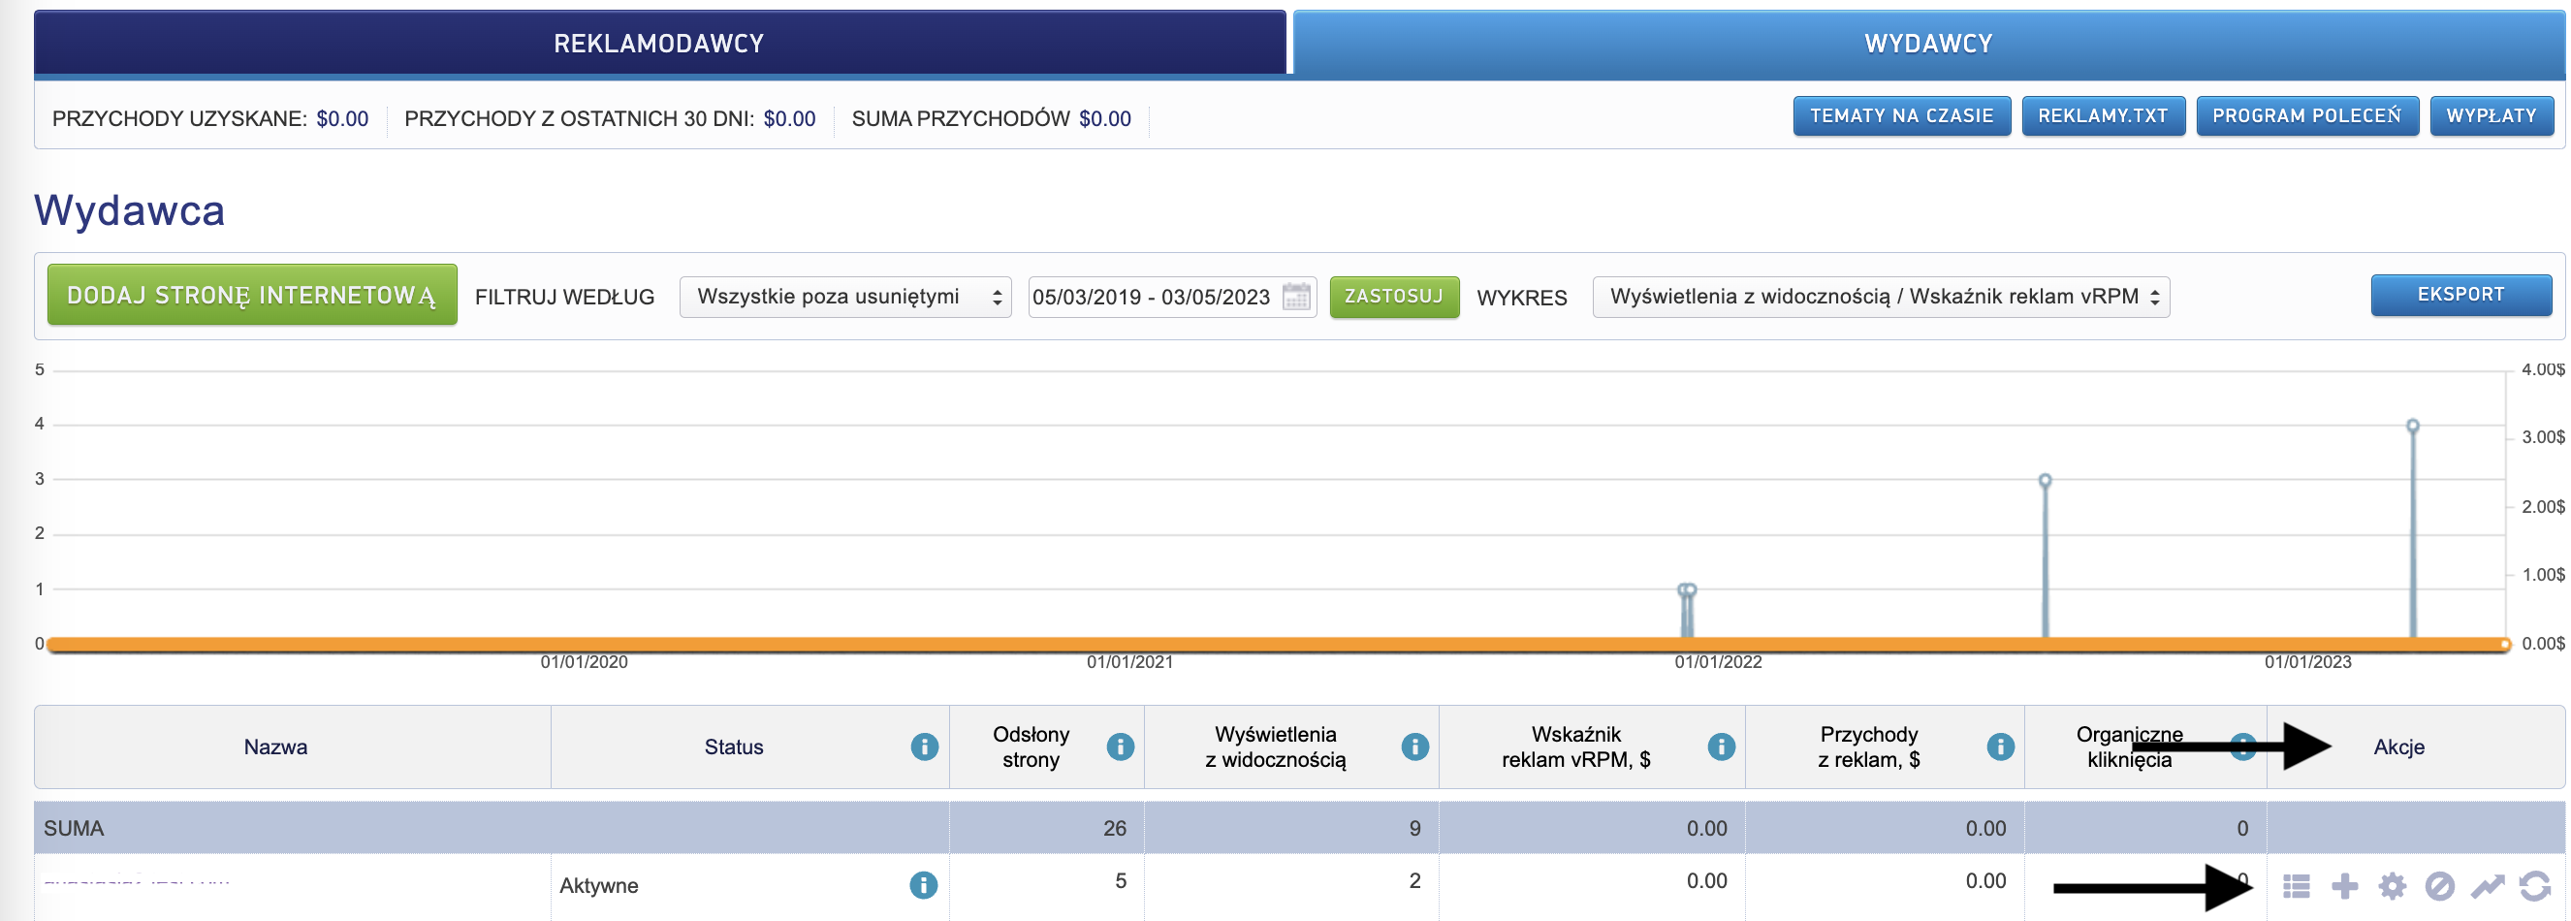Click the info icon in the Status header
The height and width of the screenshot is (921, 2571).
point(924,746)
